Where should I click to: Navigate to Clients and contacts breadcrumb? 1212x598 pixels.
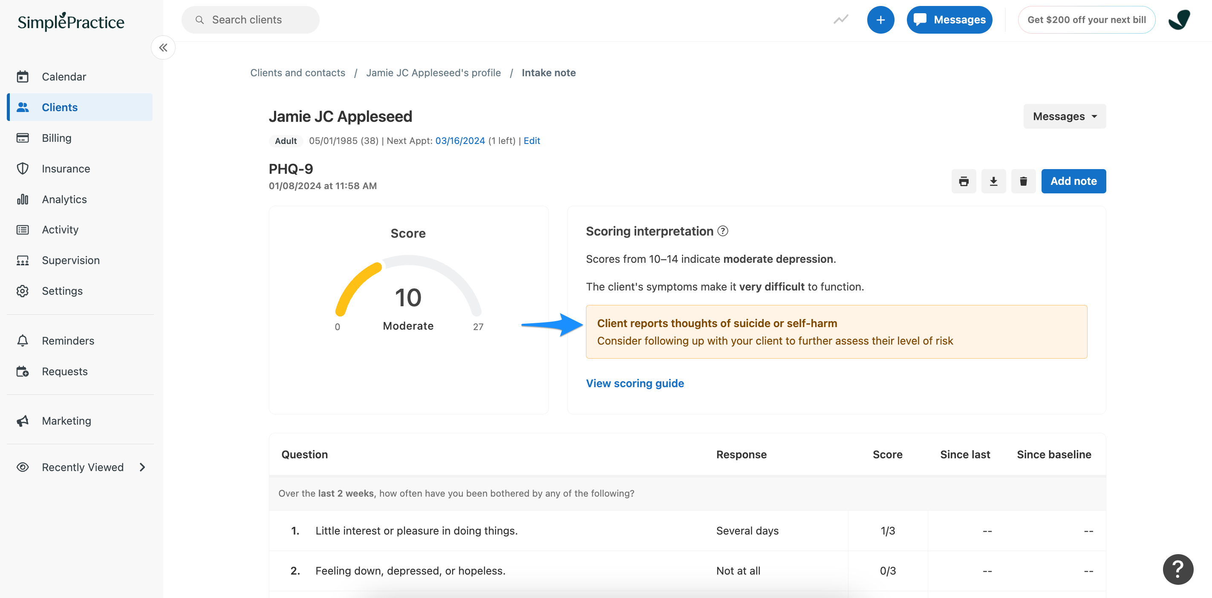[x=297, y=72]
